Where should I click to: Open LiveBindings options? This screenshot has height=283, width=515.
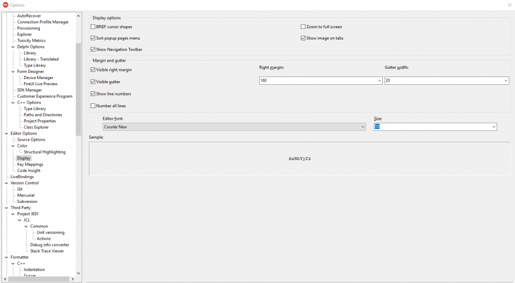point(22,177)
